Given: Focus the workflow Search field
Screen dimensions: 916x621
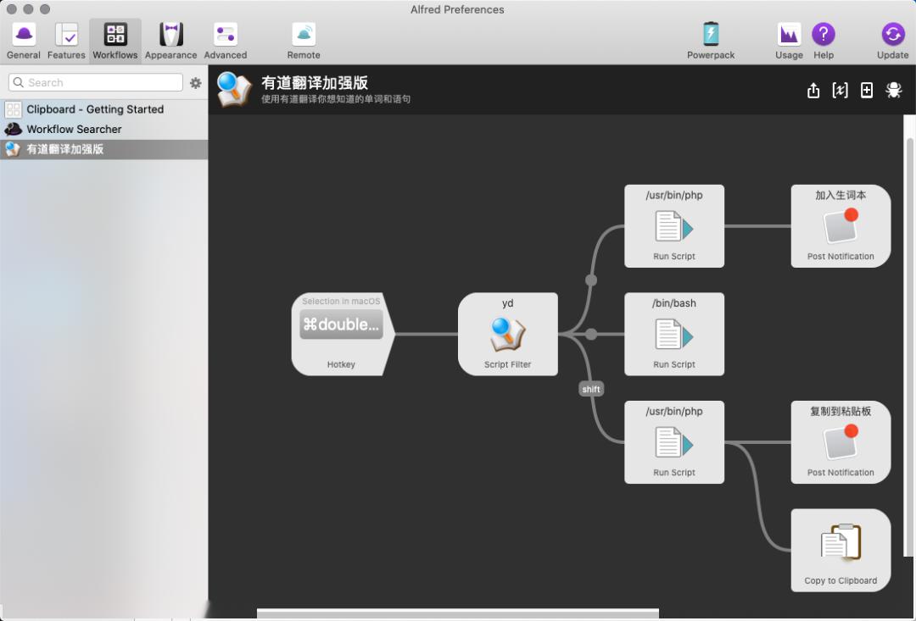Looking at the screenshot, I should pos(96,82).
